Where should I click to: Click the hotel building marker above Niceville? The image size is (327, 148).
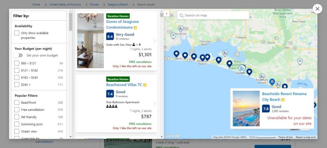[181, 29]
